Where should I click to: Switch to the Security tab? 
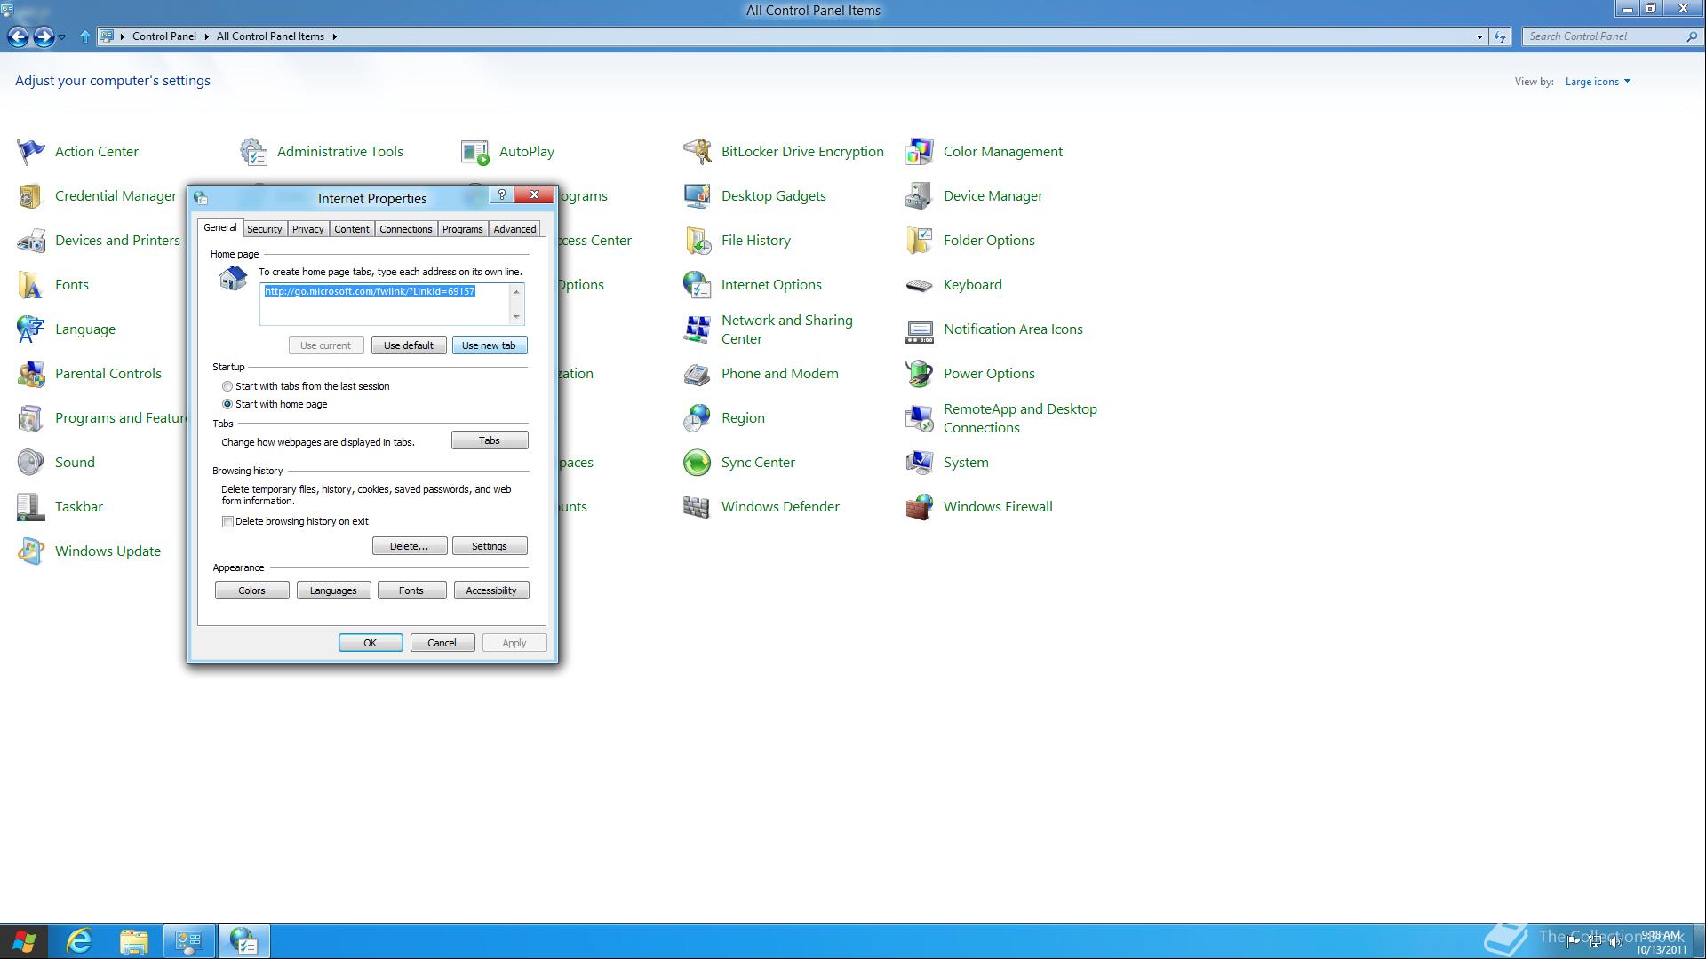click(x=264, y=229)
